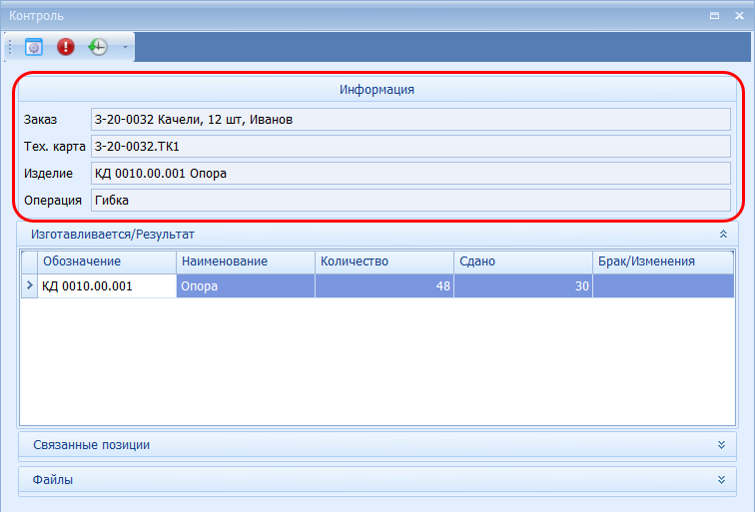The image size is (755, 512).
Task: Sort by the Обозначение column header
Action: pos(106,261)
